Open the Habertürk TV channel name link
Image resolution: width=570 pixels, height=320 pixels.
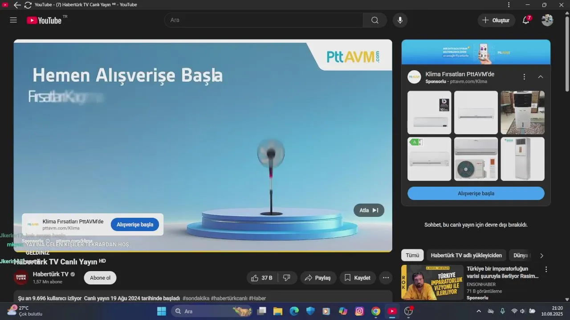[x=51, y=274]
